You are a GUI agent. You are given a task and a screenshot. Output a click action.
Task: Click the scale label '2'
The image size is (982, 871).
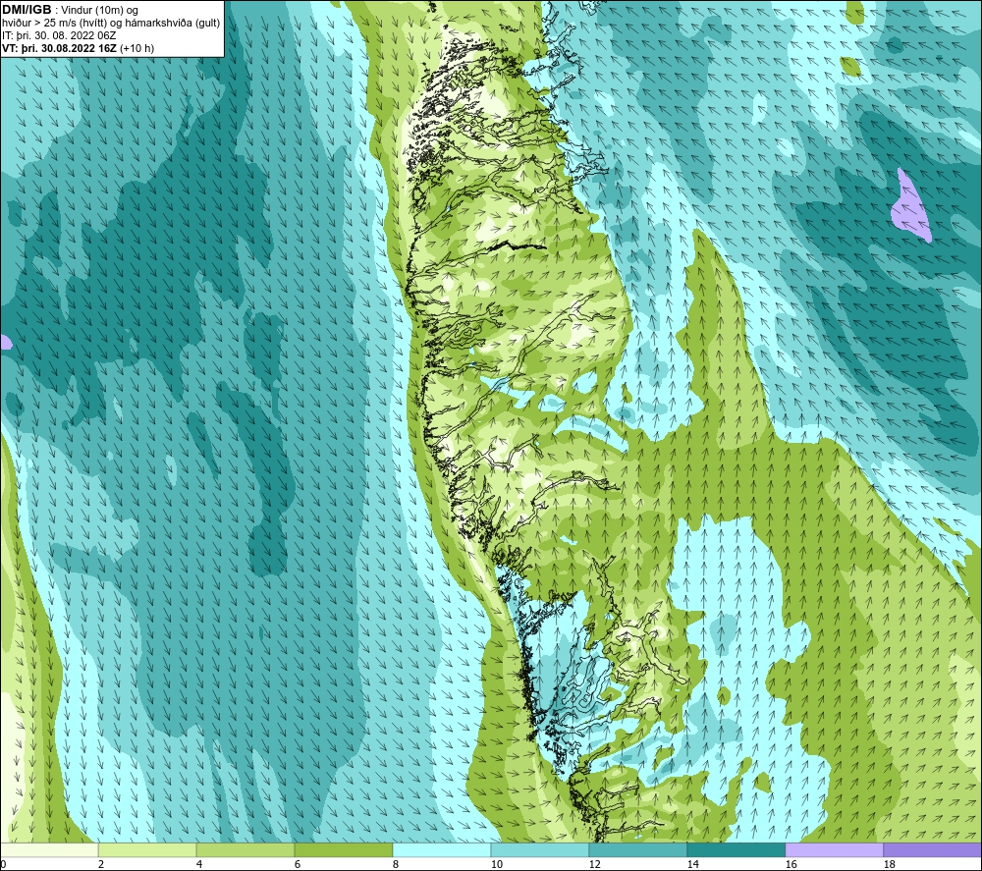(101, 864)
